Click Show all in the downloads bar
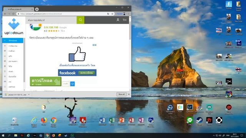 [x=121, y=94]
